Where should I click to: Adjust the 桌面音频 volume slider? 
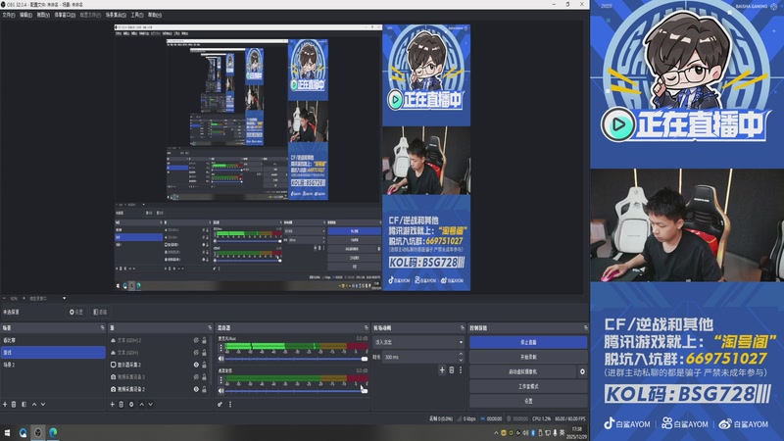click(x=295, y=390)
